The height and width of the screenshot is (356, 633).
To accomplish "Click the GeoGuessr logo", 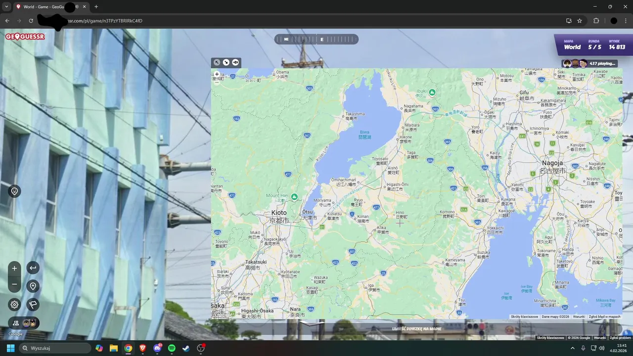I will 25,37.
